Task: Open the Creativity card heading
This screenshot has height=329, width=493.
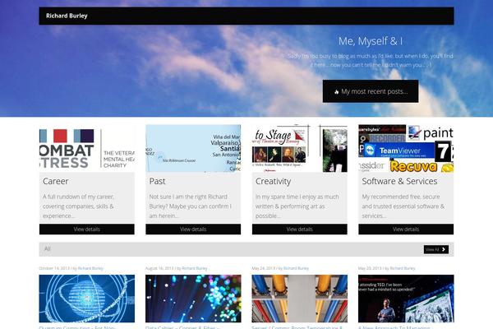Action: pyautogui.click(x=274, y=181)
